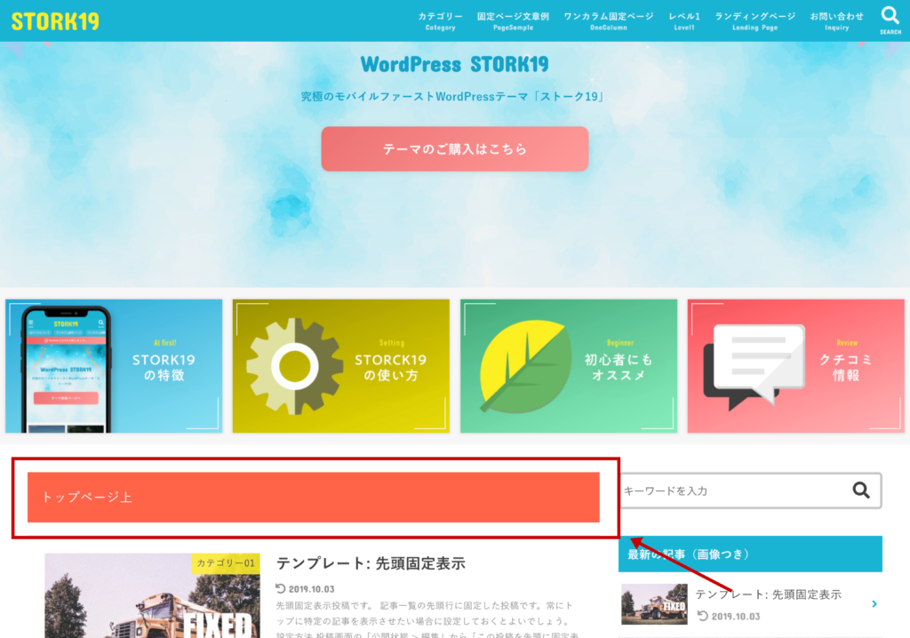910x638 pixels.
Task: Open the 初心者にもオススメ Beginner banner
Action: pos(569,366)
